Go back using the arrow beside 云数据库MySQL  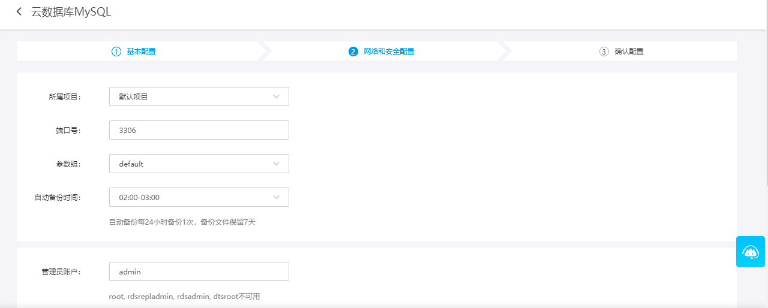point(19,11)
